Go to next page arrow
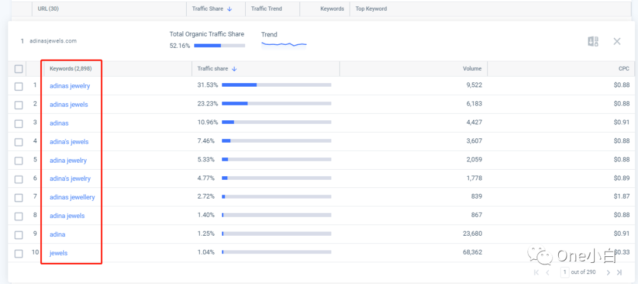 608,272
